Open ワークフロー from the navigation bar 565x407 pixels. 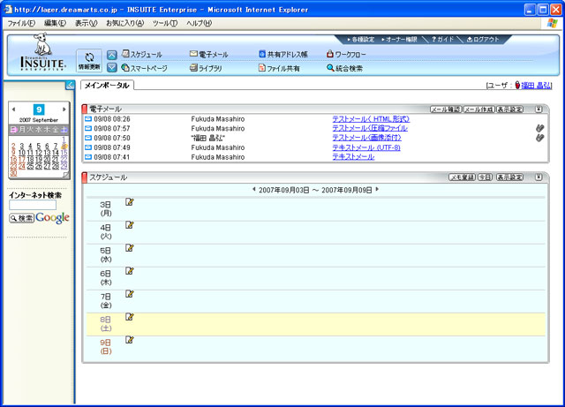(x=350, y=54)
